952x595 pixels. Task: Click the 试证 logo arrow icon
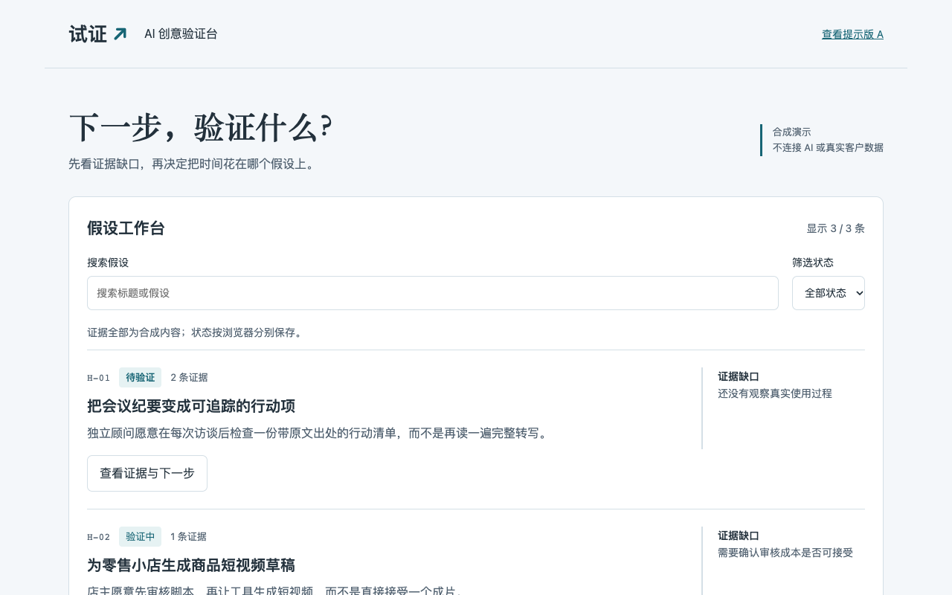pyautogui.click(x=120, y=34)
